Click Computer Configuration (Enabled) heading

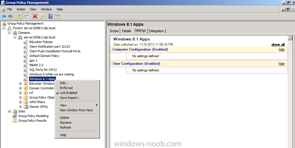pos(140,49)
